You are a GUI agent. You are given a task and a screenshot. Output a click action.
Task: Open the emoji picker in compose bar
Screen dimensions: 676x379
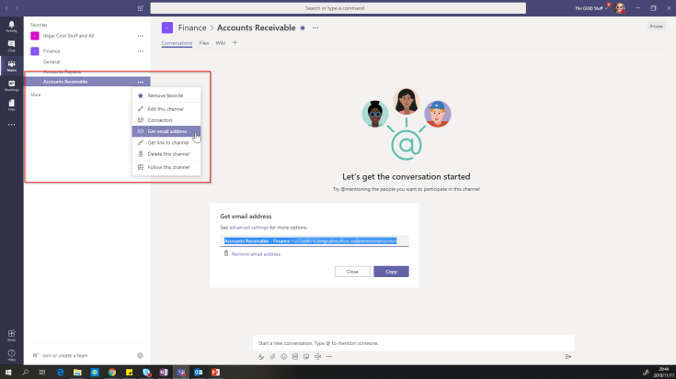click(282, 356)
